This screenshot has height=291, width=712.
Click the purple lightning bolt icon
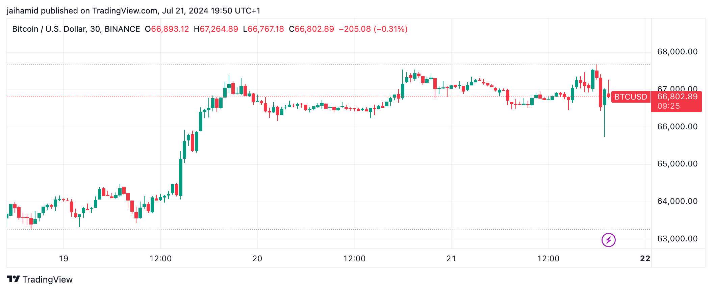[608, 240]
